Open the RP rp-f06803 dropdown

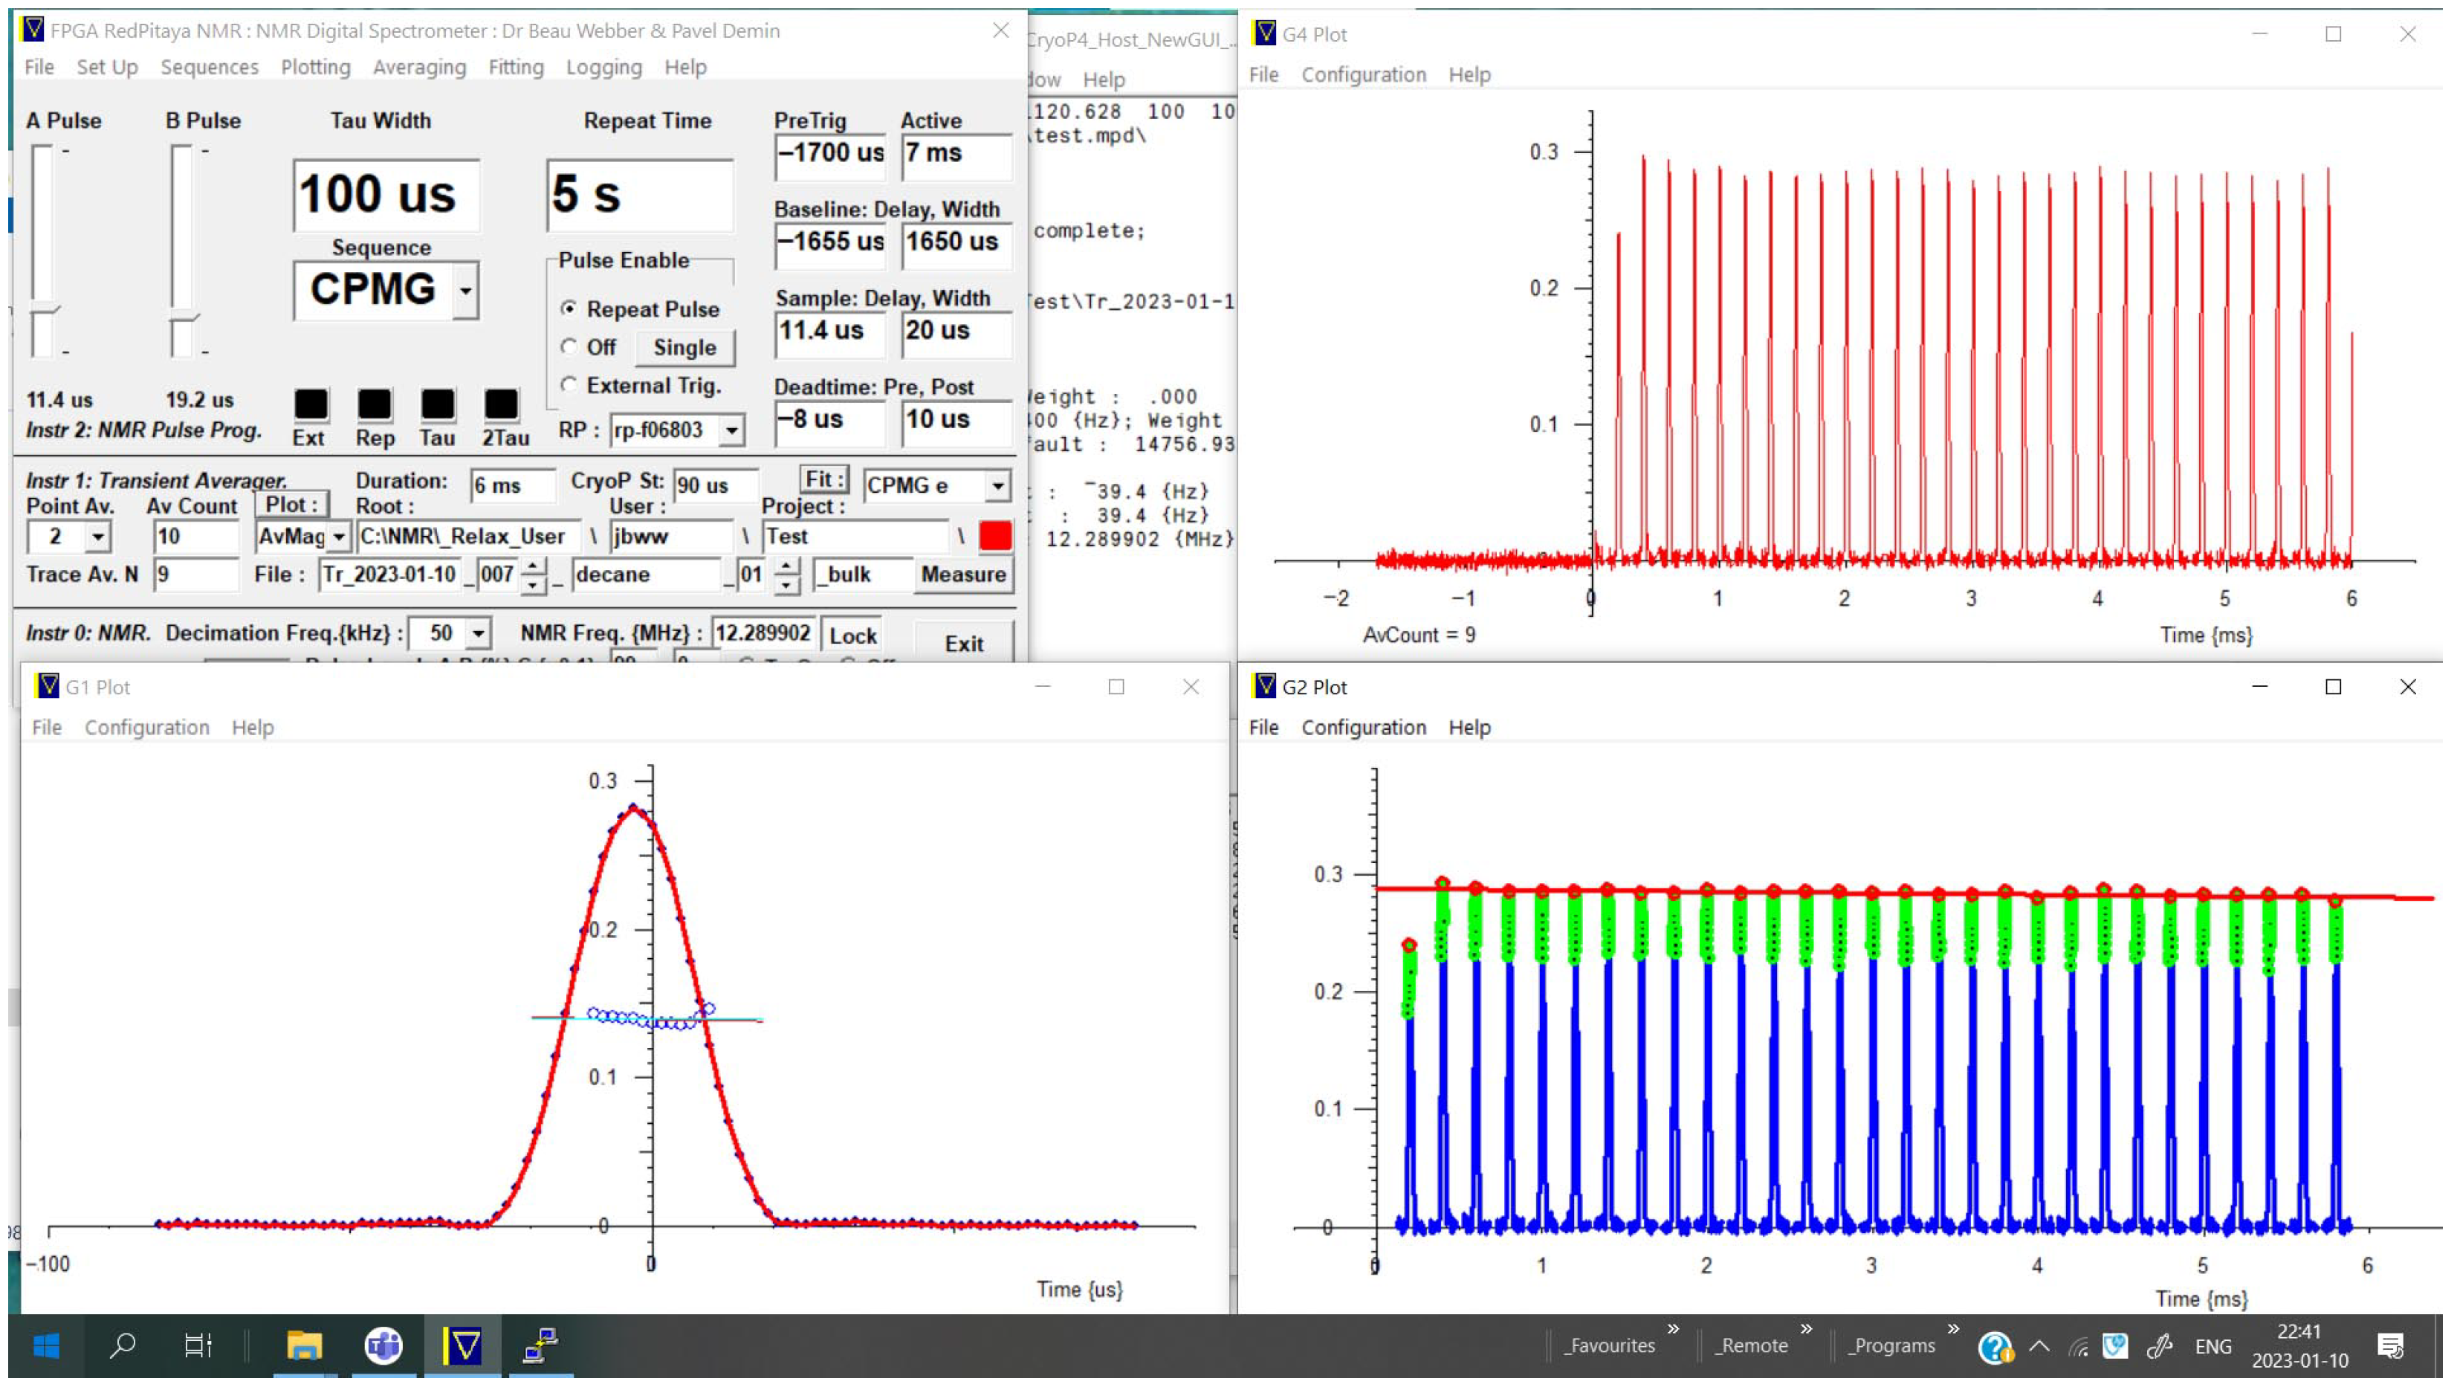click(x=731, y=430)
